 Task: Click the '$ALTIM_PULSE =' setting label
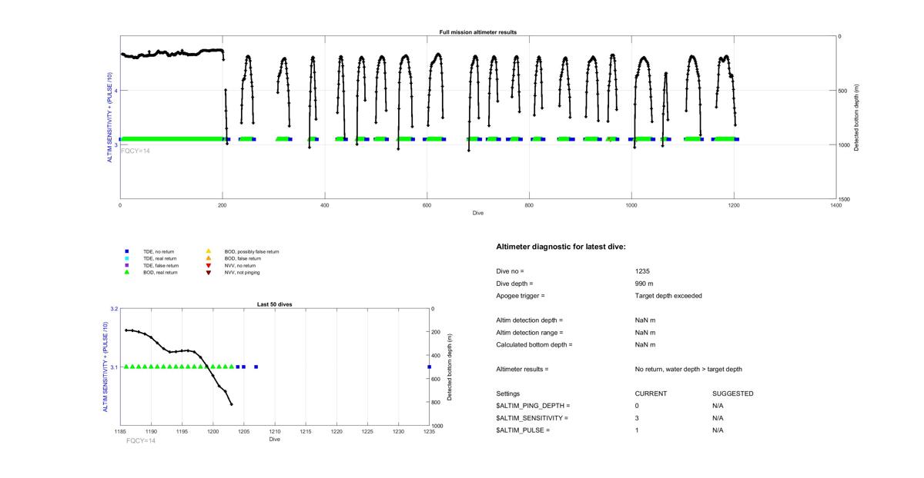(523, 430)
